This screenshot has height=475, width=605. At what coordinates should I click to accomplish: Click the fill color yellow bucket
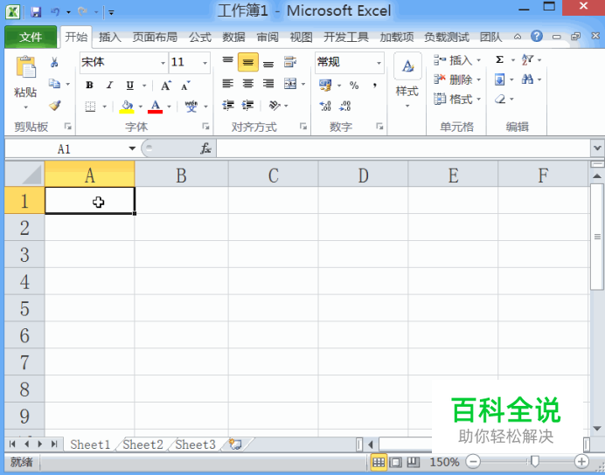pos(127,106)
